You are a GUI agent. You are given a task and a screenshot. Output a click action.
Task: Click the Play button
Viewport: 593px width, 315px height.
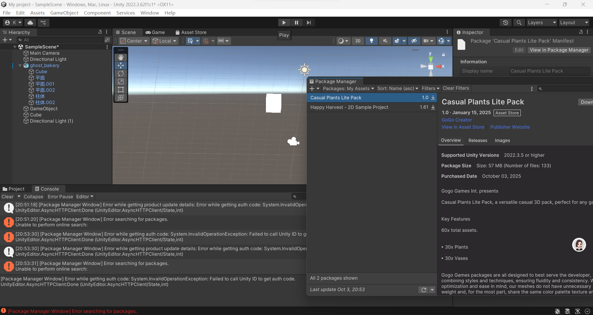click(x=284, y=22)
